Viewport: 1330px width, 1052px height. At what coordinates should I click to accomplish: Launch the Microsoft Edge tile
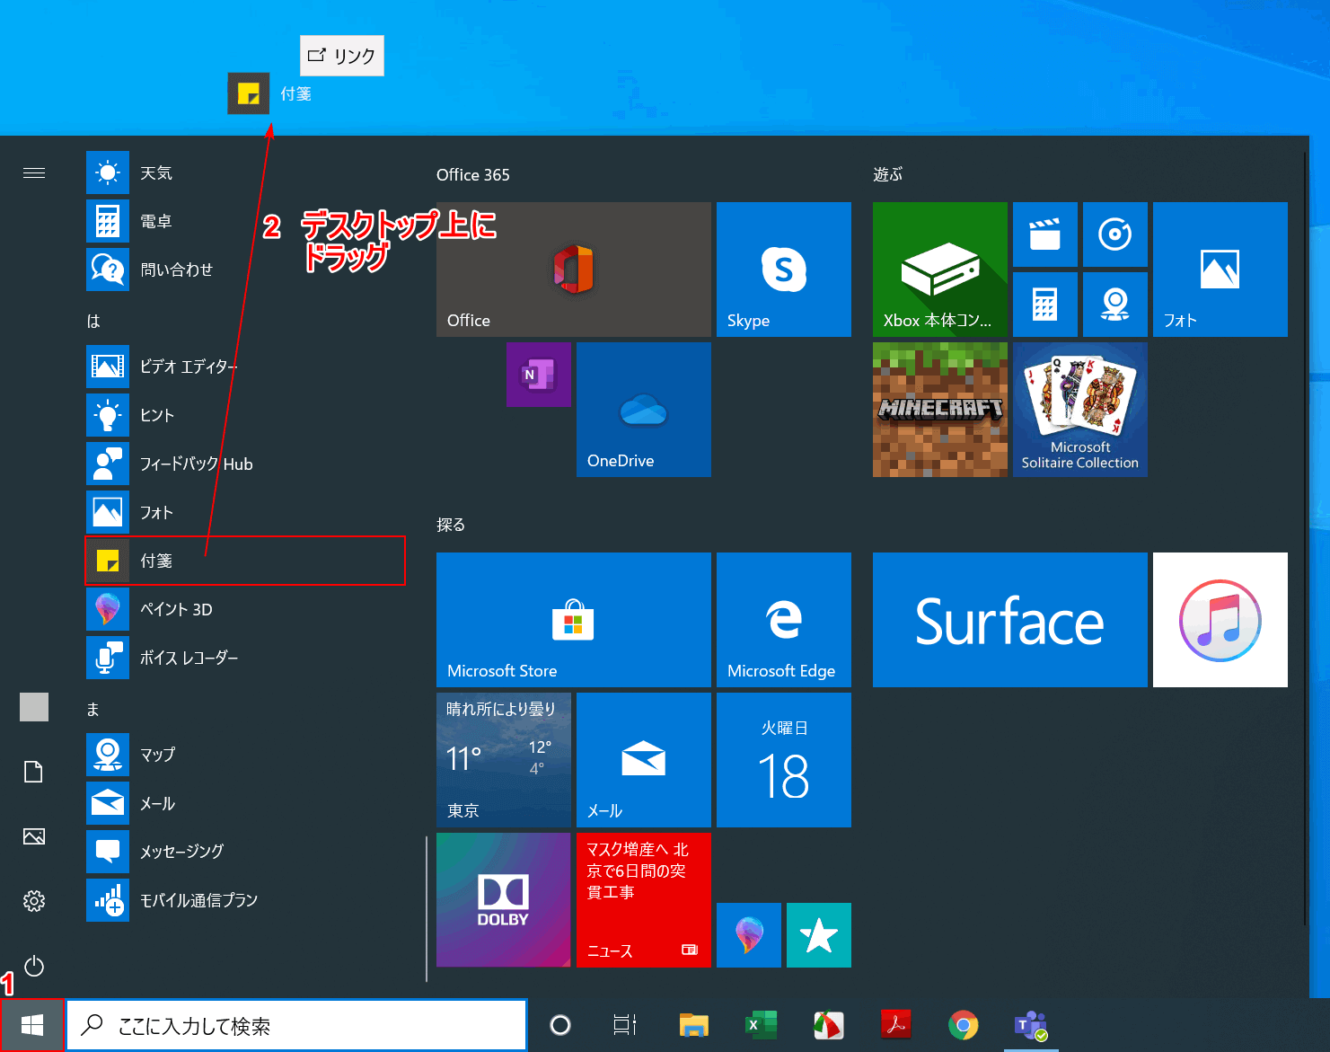point(784,620)
